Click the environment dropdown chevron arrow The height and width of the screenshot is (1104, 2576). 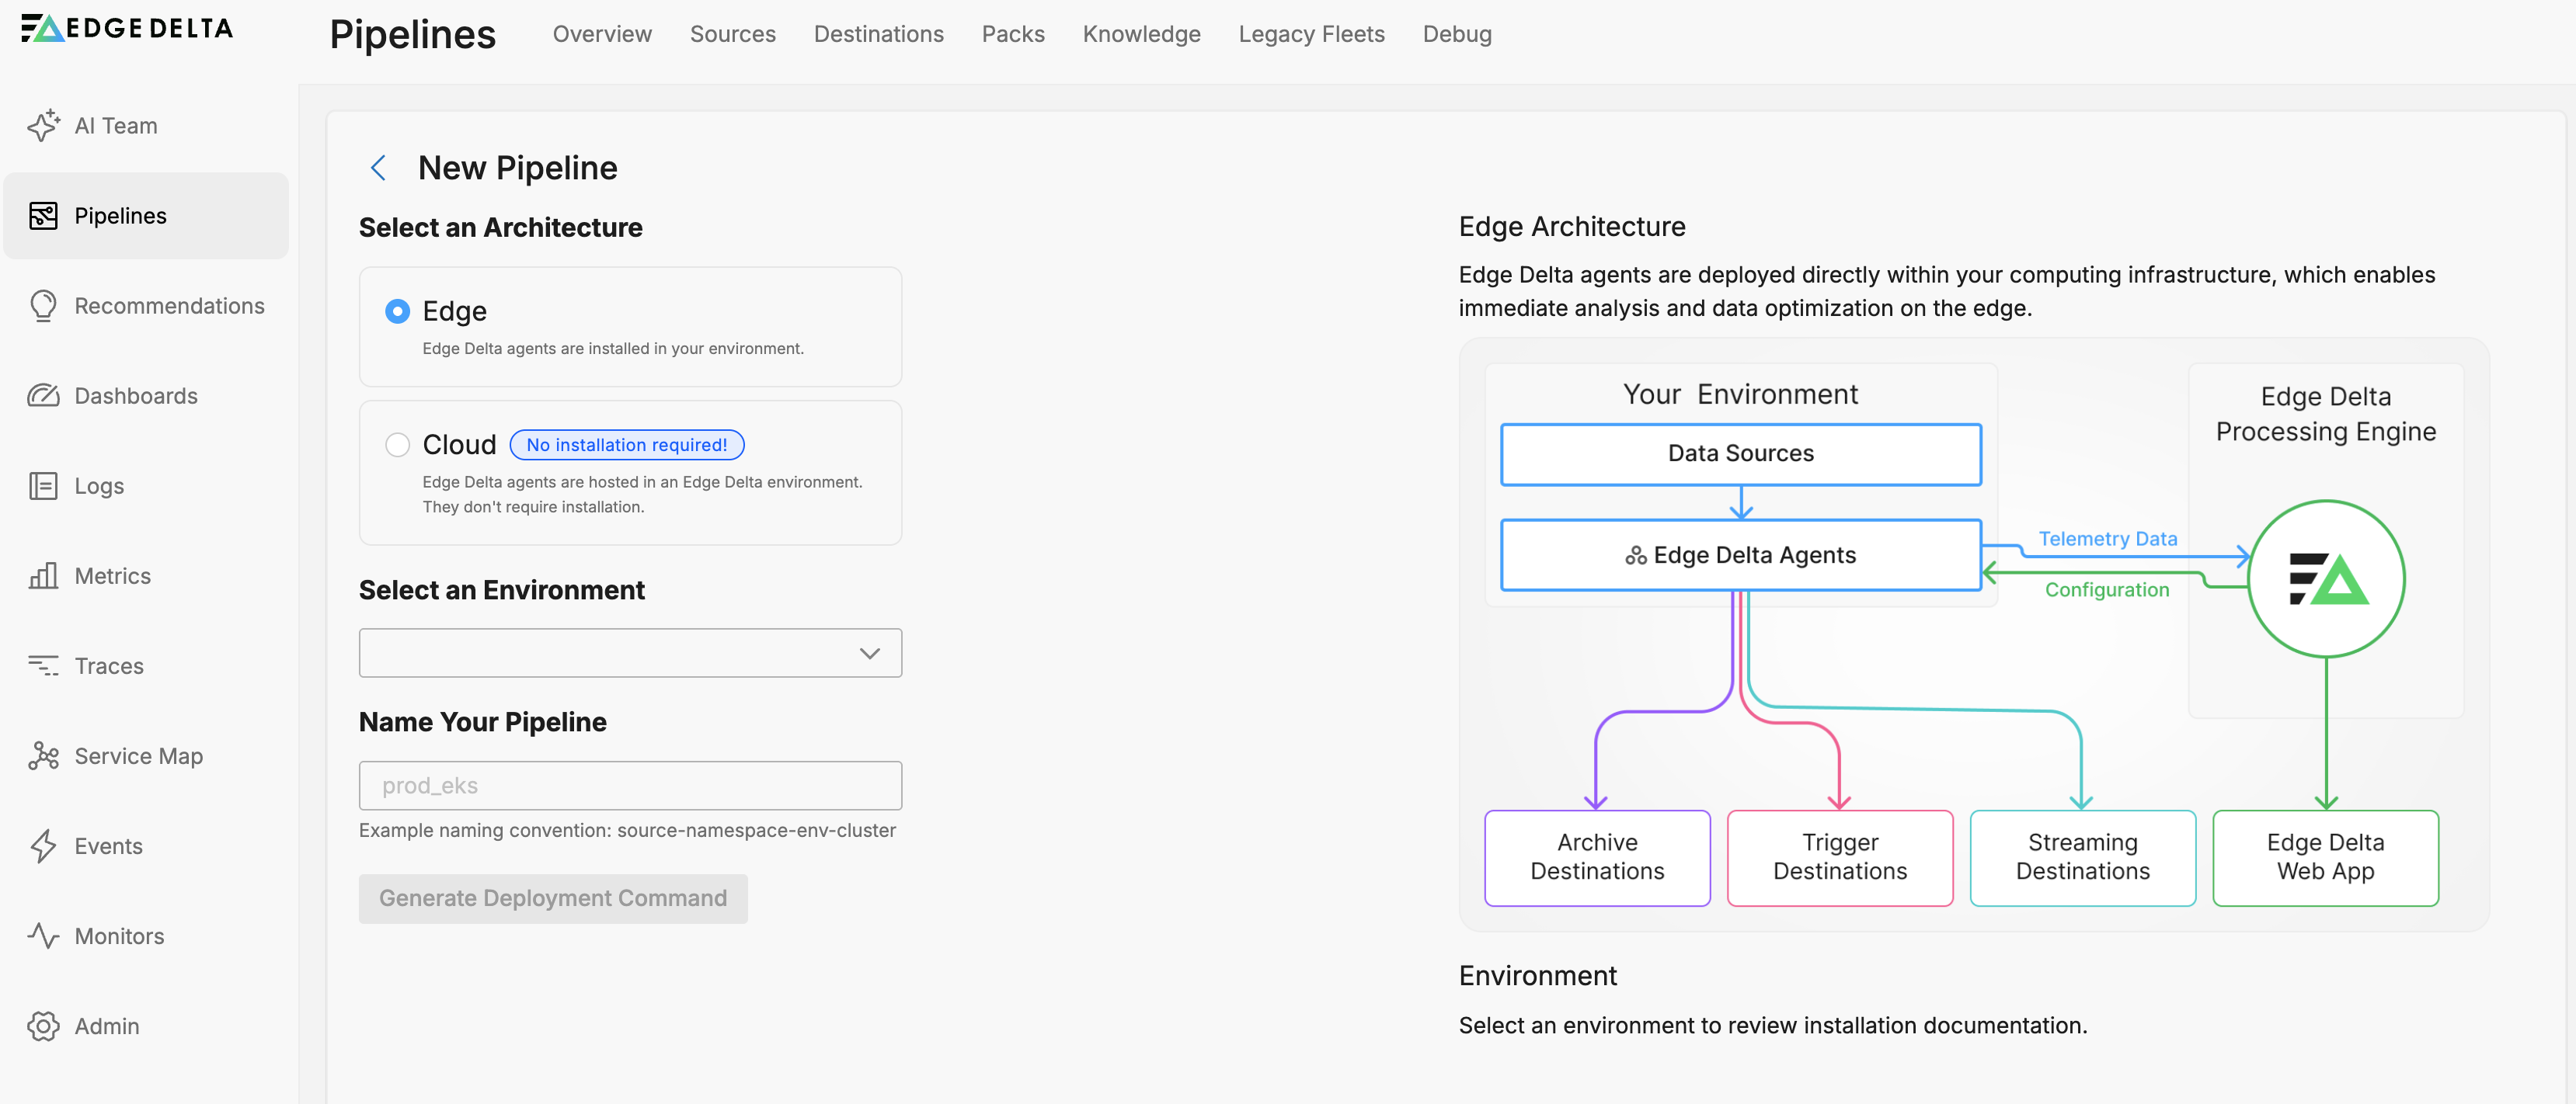coord(869,652)
